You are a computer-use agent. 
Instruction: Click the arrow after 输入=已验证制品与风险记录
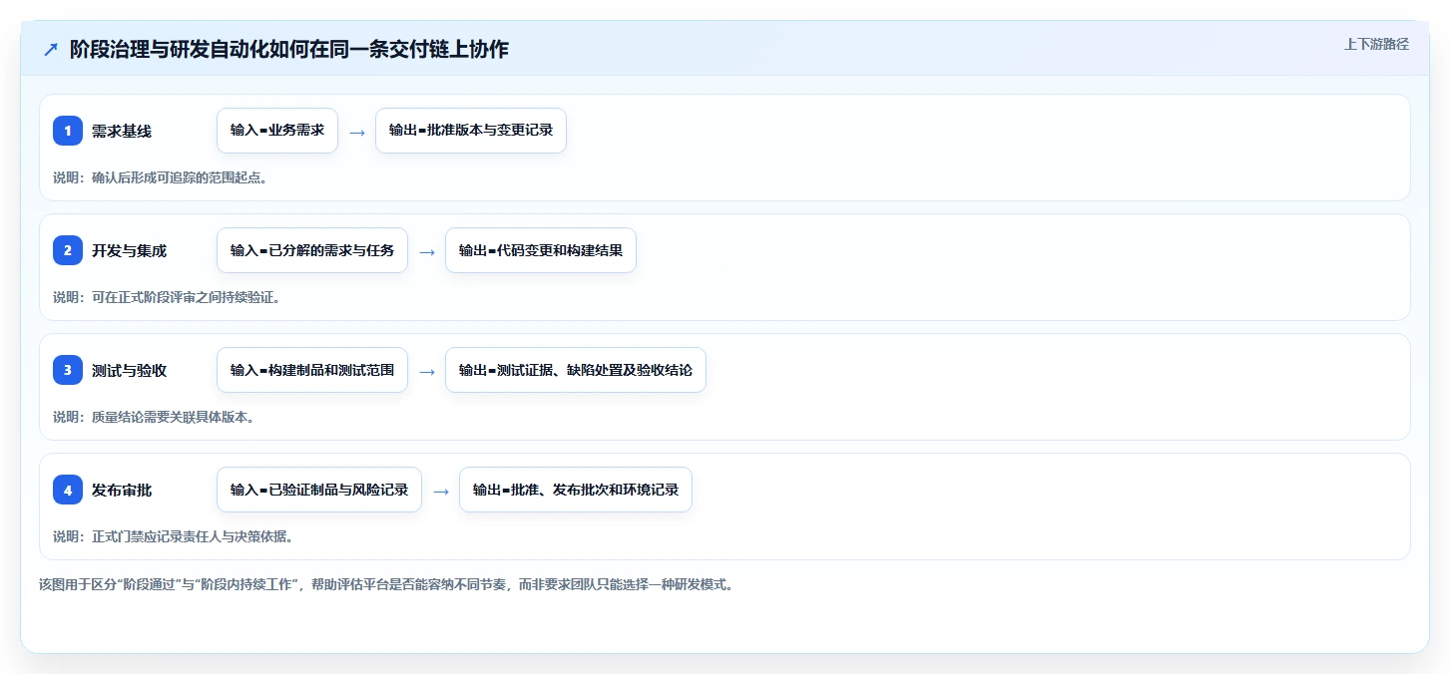point(441,491)
